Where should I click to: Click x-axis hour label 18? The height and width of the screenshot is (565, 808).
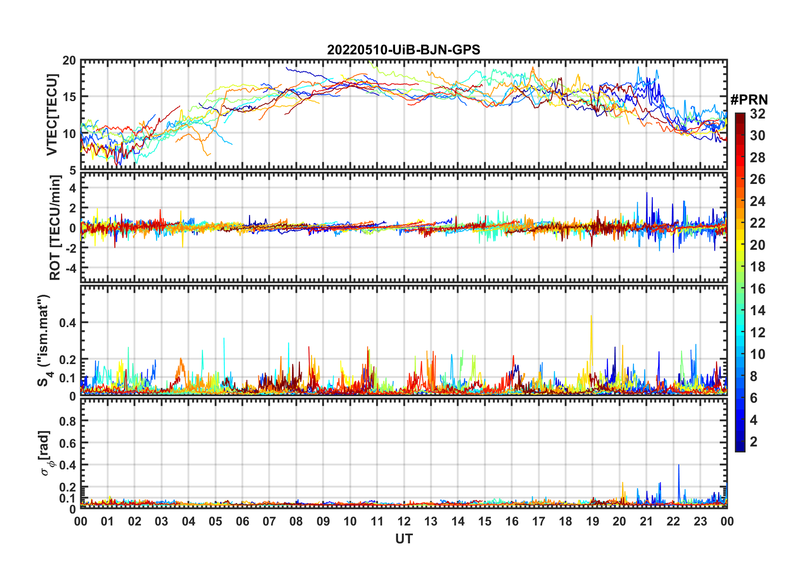click(565, 522)
